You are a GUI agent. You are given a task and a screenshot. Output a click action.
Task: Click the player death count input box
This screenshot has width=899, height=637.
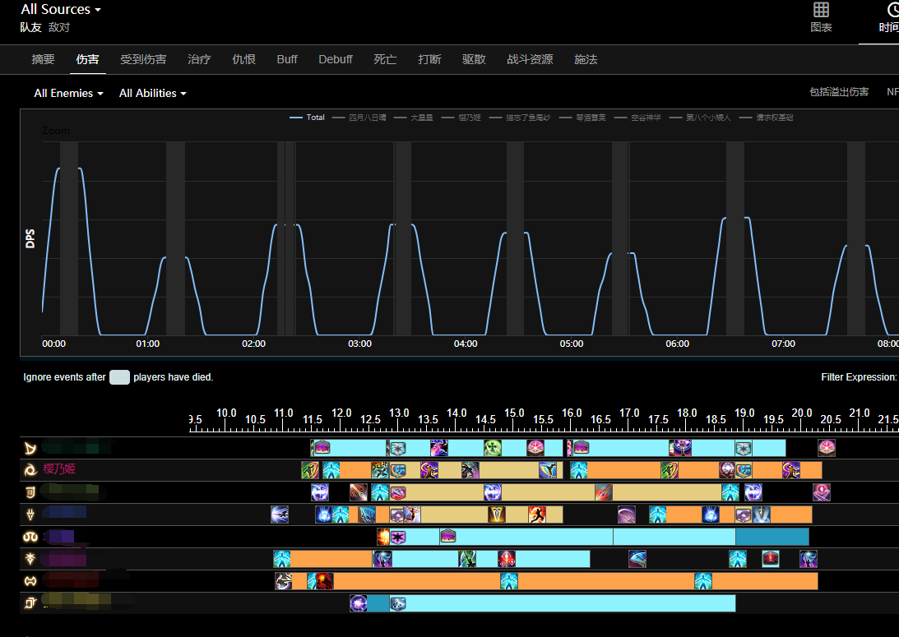click(x=120, y=377)
